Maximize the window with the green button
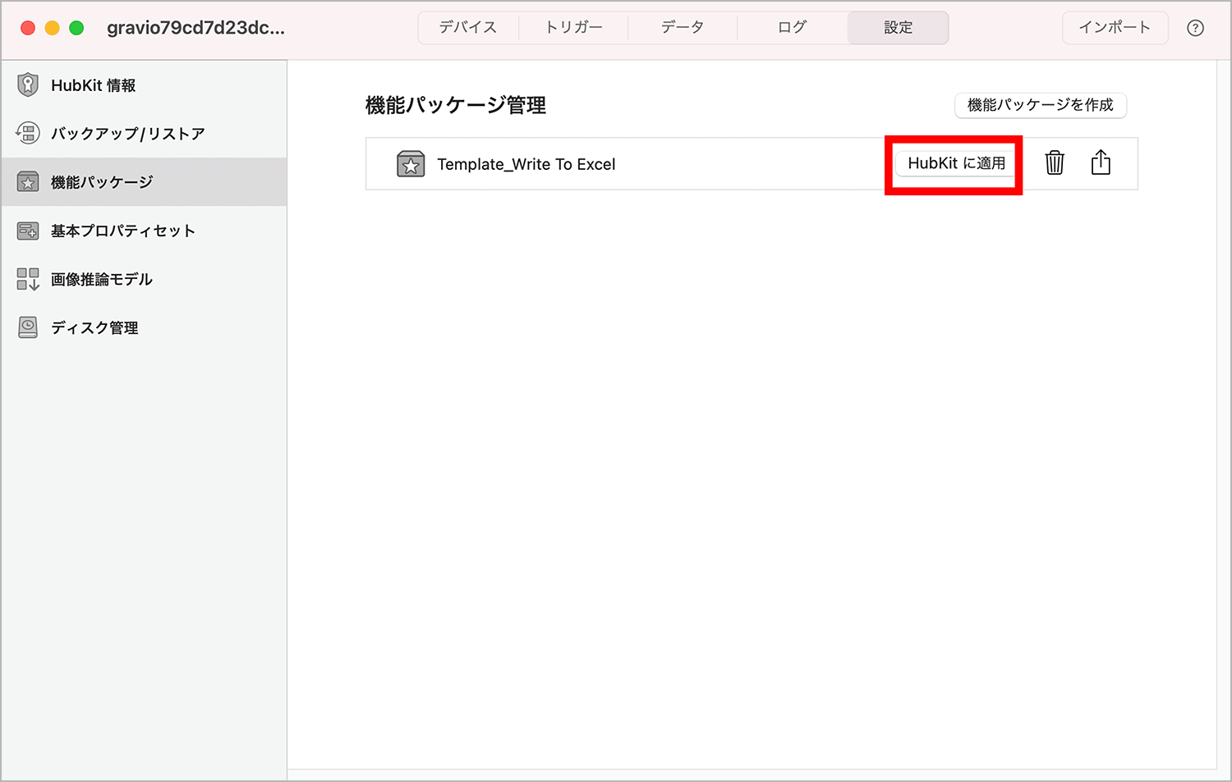1232x782 pixels. [x=76, y=28]
